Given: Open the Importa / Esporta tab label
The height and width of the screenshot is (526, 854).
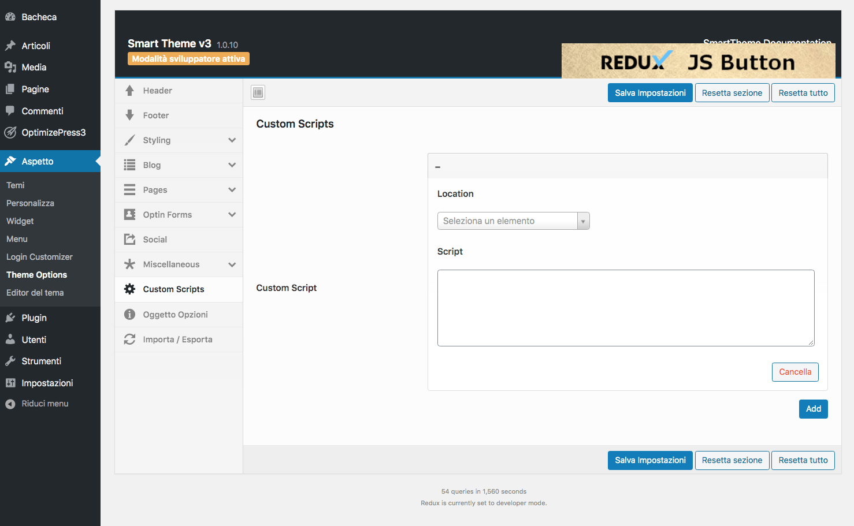Looking at the screenshot, I should point(178,340).
